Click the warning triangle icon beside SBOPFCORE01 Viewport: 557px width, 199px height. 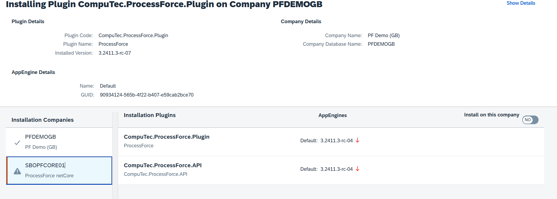pos(17,171)
